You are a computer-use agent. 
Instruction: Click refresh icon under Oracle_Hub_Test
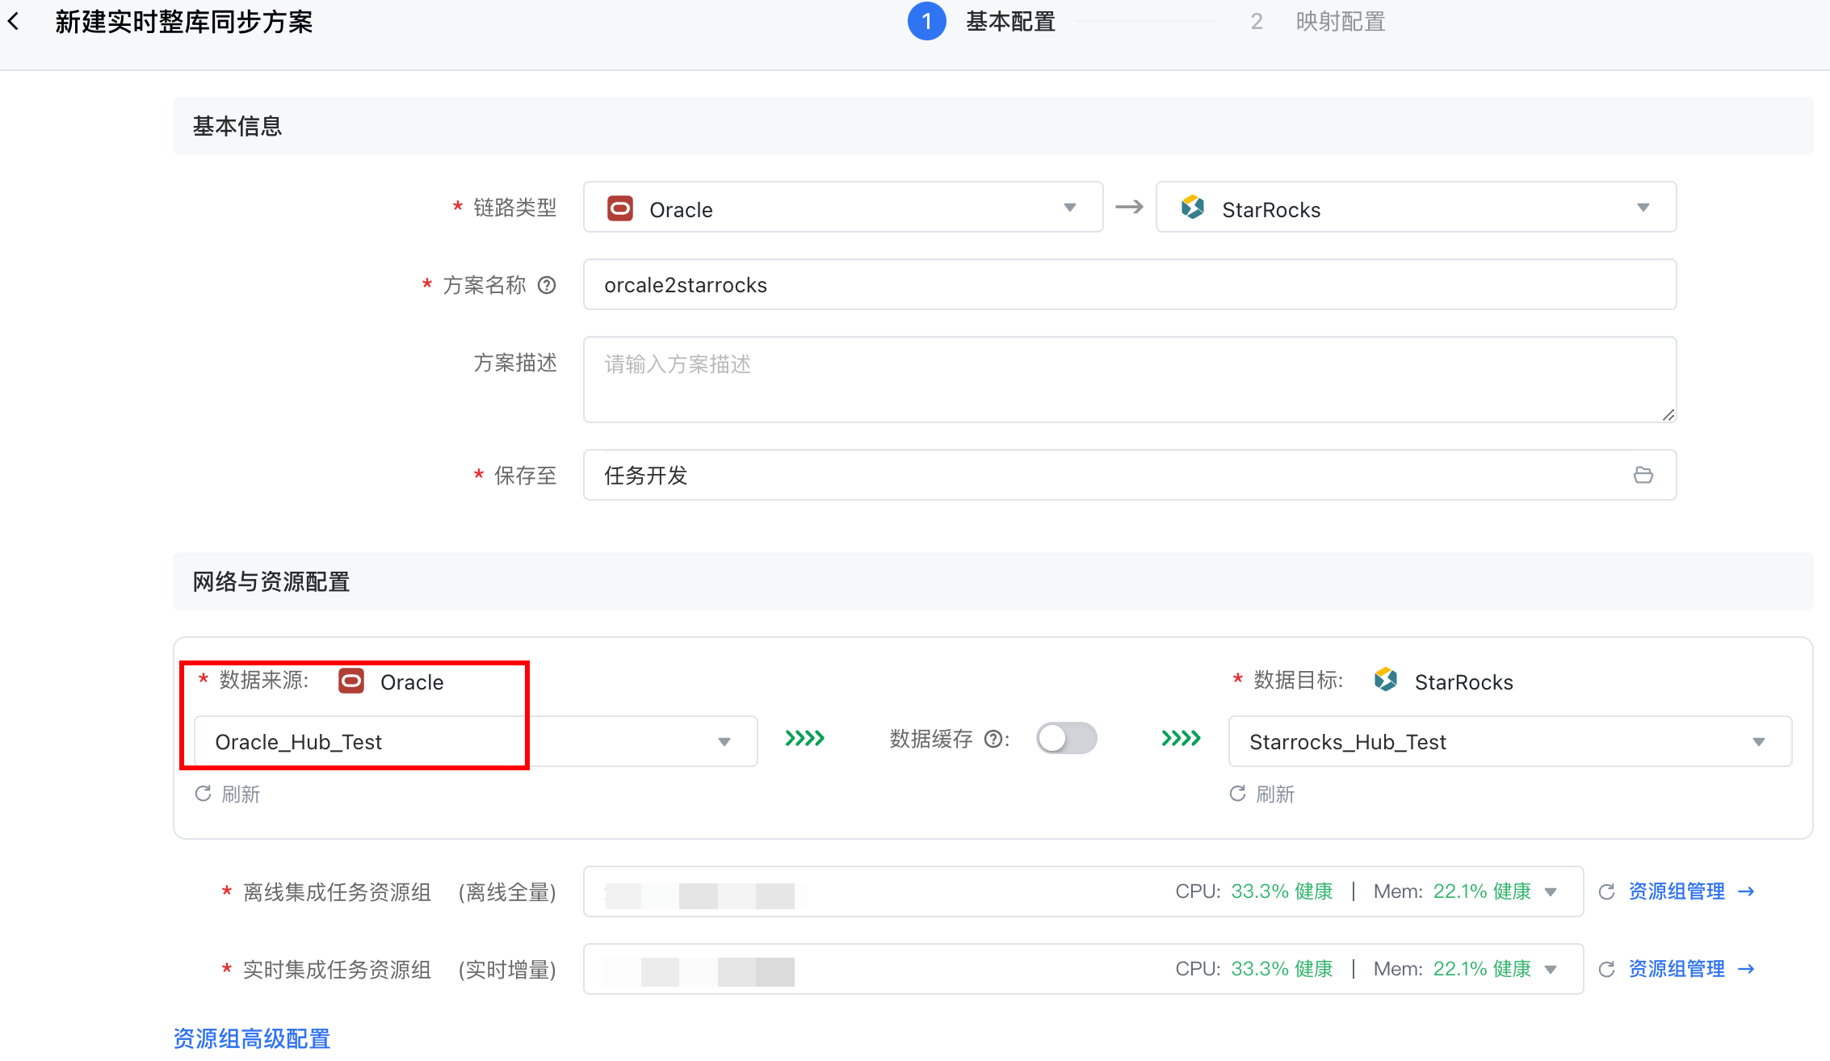click(x=203, y=794)
